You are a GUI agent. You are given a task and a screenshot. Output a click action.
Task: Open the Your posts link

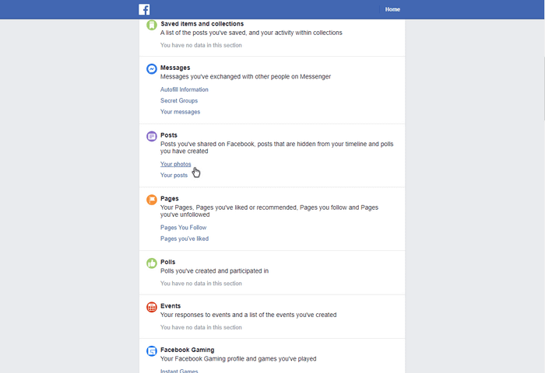coord(174,175)
